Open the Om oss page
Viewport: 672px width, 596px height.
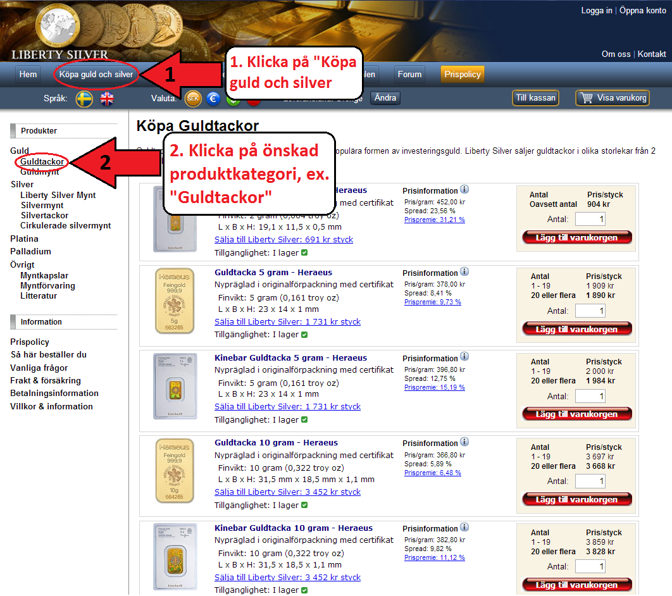[x=616, y=54]
